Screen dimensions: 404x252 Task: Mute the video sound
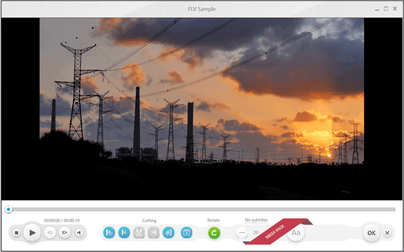tap(79, 233)
